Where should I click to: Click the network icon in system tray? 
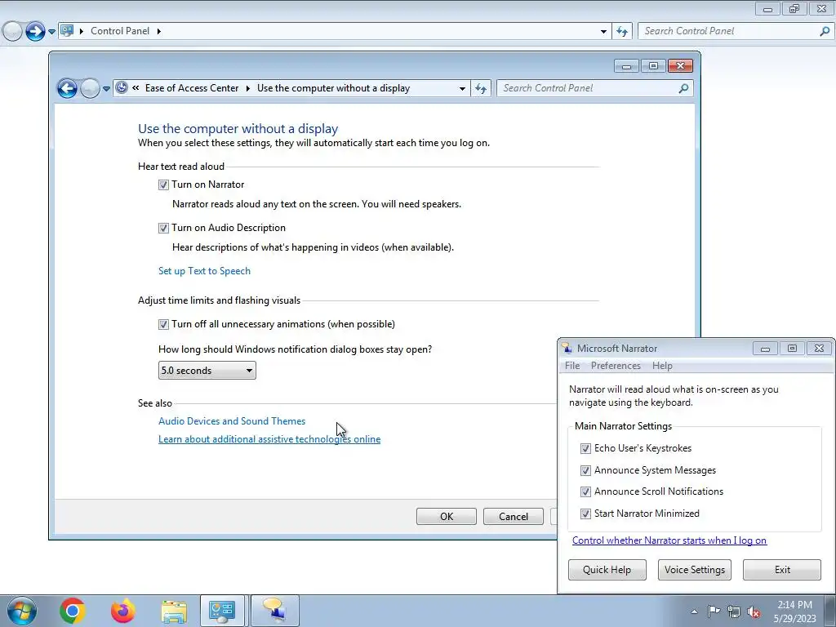(x=734, y=612)
